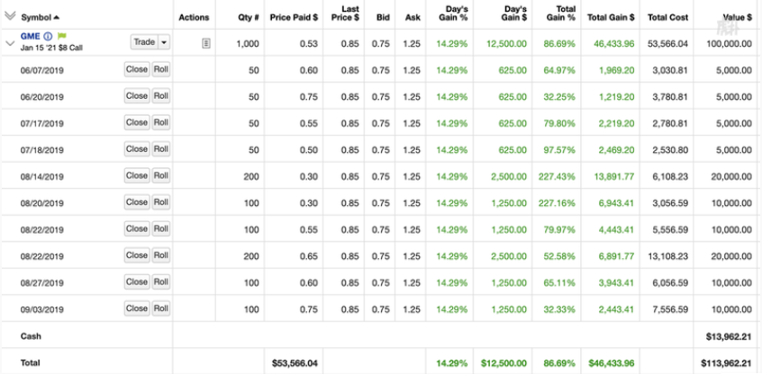Sort by Price Paid $ header
762x374 pixels.
294,17
